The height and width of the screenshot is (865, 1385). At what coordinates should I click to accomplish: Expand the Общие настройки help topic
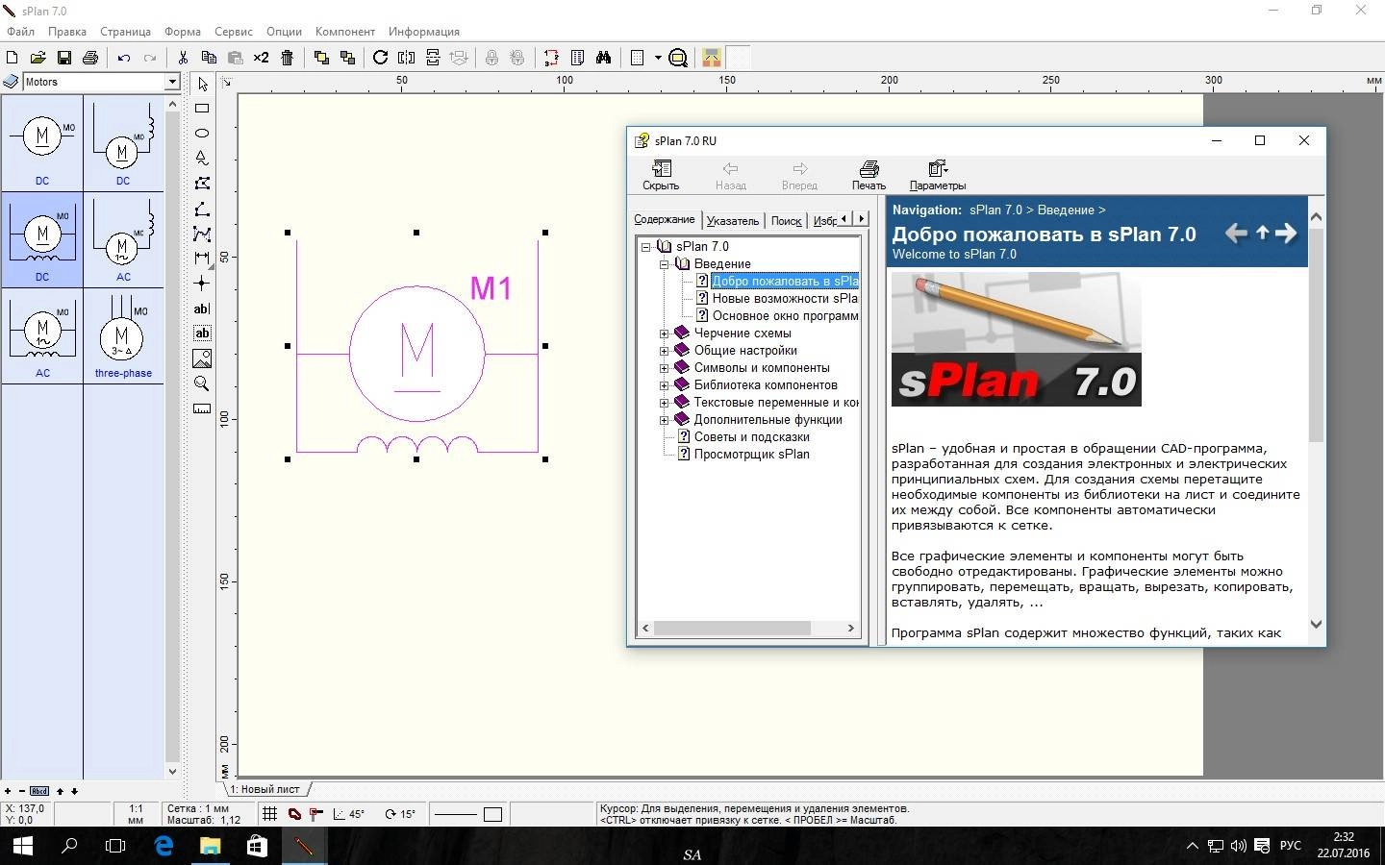click(x=664, y=351)
